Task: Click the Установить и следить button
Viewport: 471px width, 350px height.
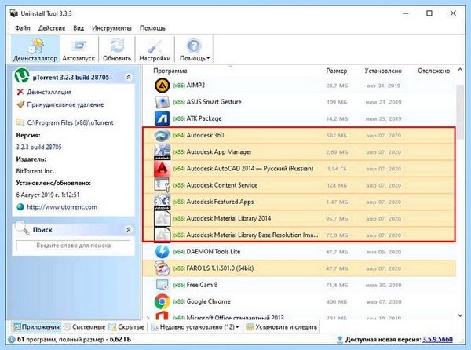Action: tap(282, 327)
